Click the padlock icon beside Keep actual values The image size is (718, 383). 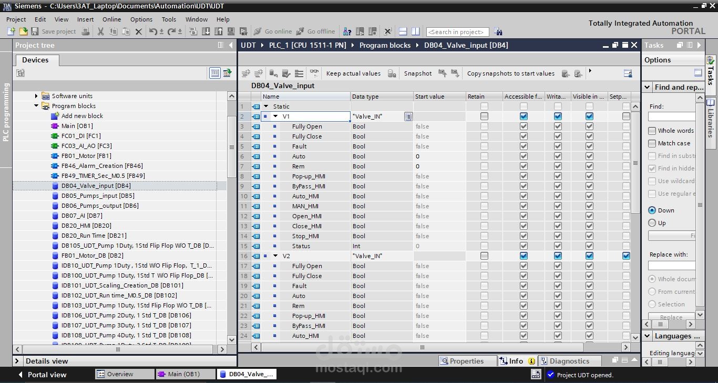coord(392,73)
